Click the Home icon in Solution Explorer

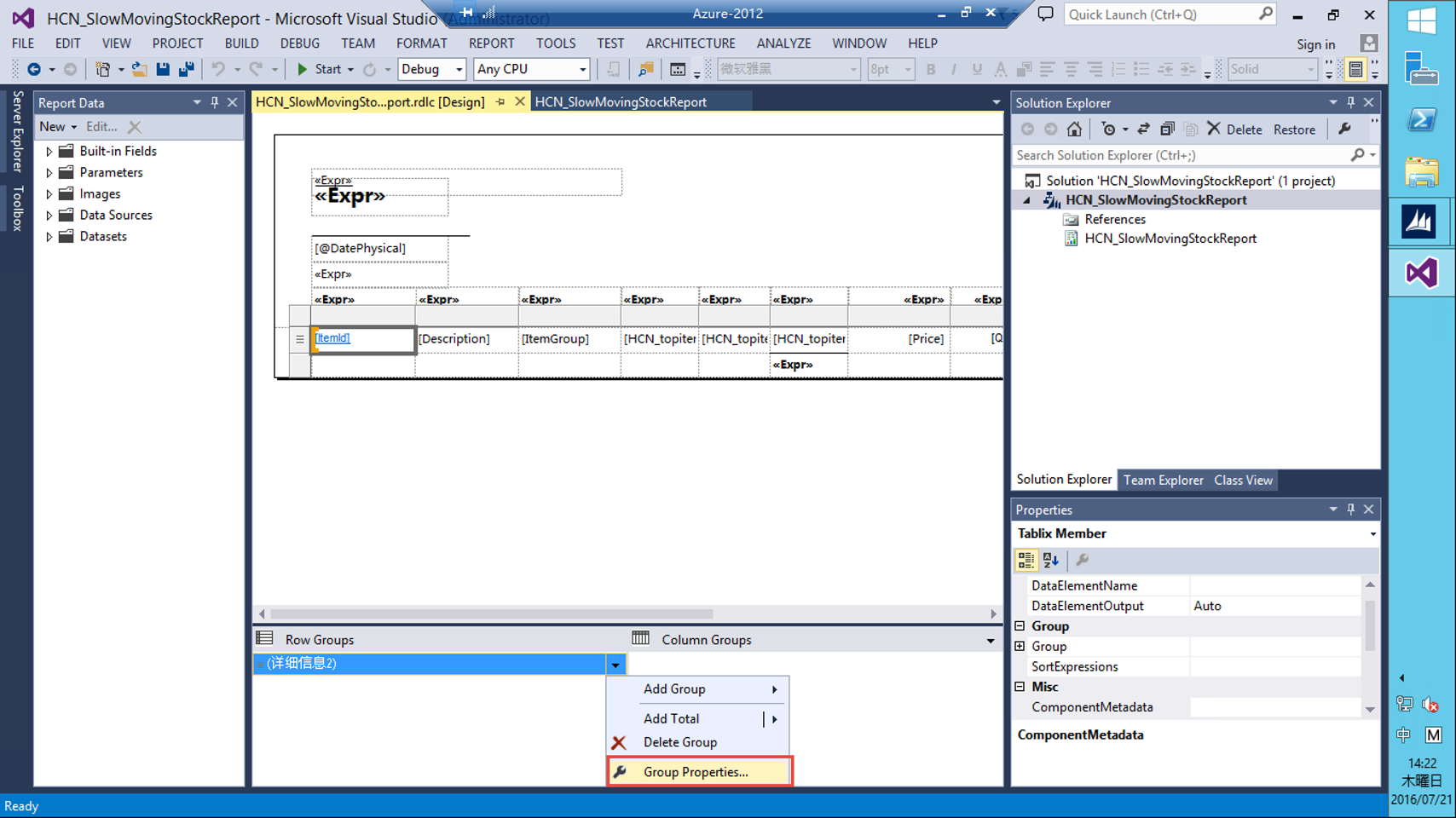[1074, 130]
